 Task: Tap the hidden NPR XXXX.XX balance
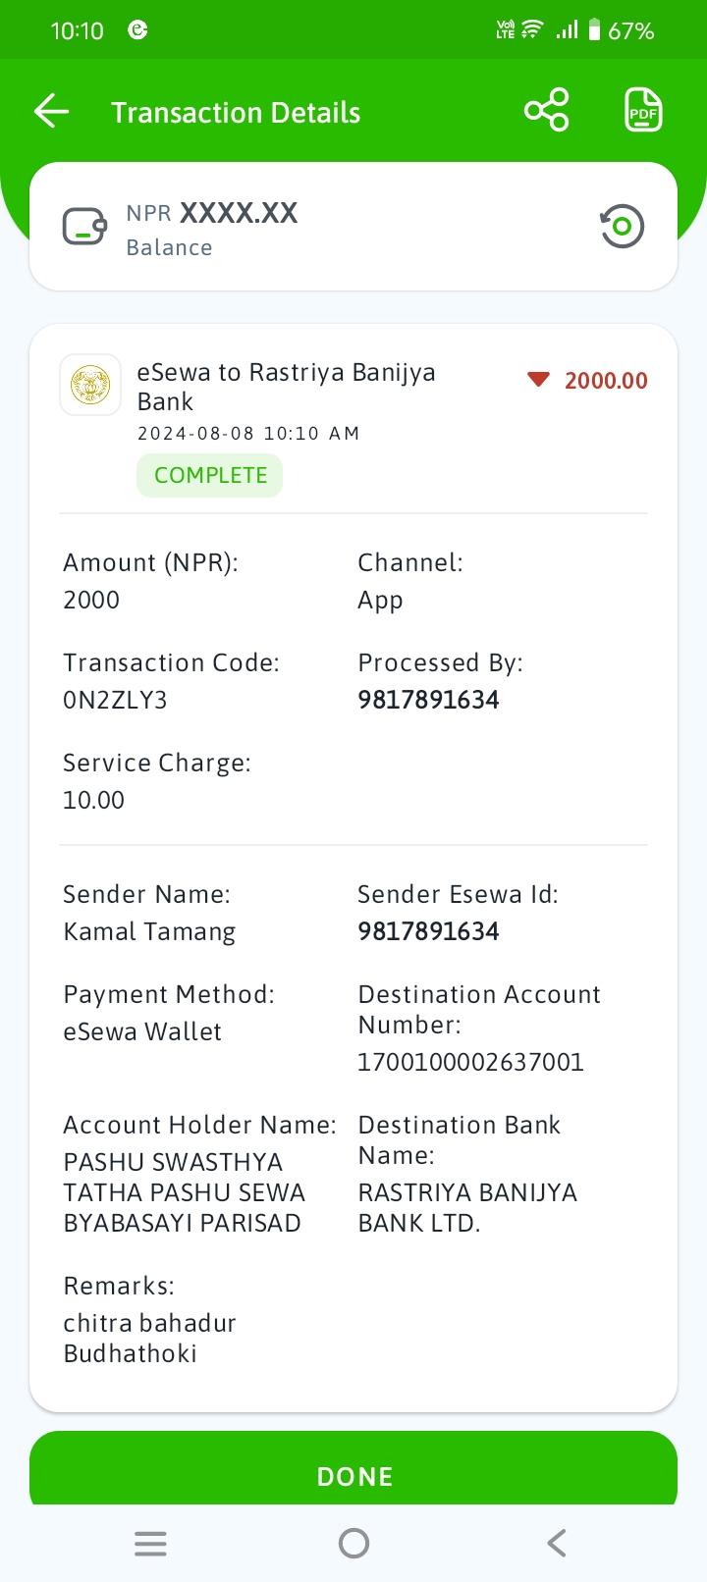click(212, 213)
